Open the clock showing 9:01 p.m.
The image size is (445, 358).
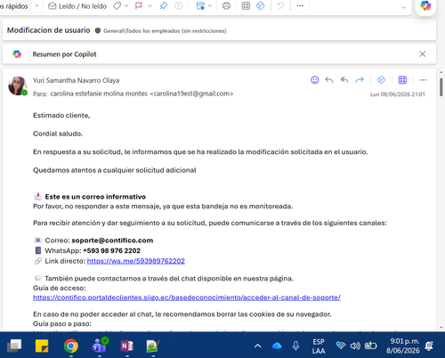(x=403, y=346)
